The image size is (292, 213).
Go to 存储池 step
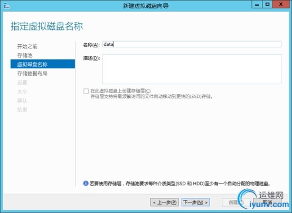coord(25,55)
